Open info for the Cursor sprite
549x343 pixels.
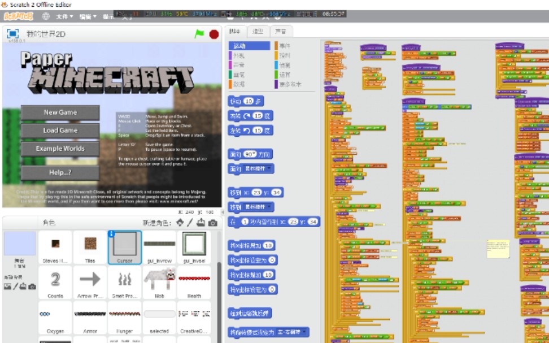[x=111, y=234]
